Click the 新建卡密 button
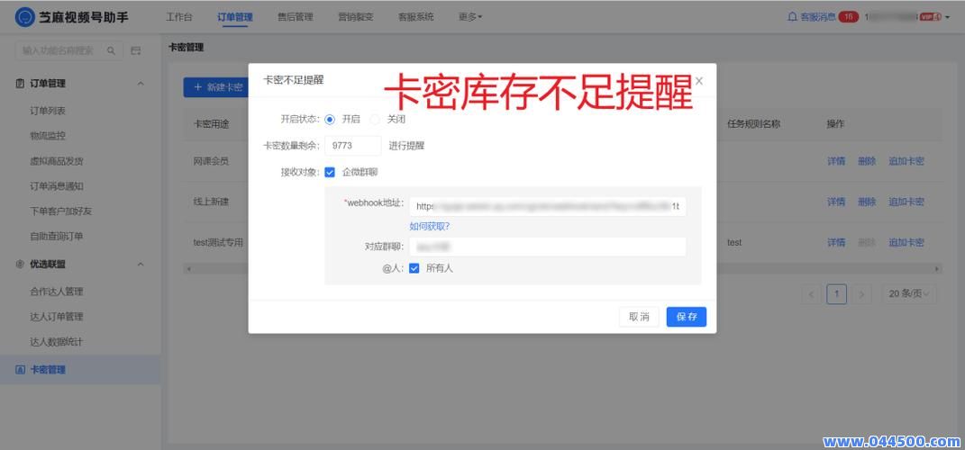 click(216, 87)
